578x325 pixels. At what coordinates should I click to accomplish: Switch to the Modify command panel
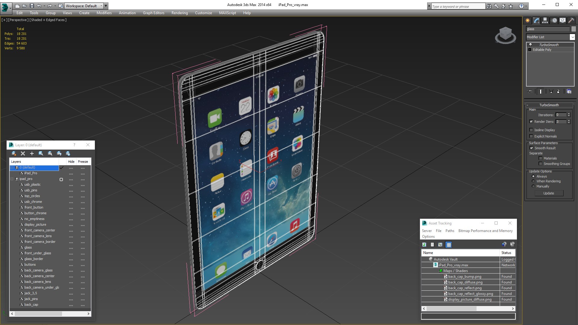pyautogui.click(x=536, y=20)
